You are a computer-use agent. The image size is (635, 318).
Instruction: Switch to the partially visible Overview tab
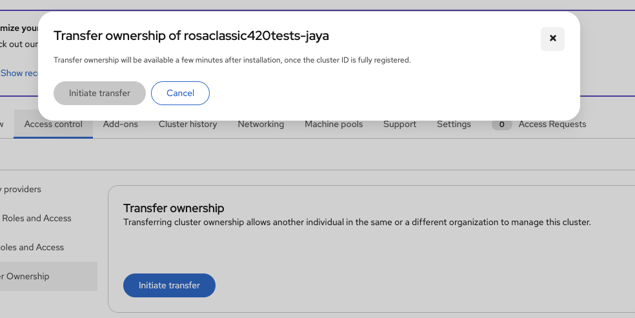pyautogui.click(x=3, y=124)
